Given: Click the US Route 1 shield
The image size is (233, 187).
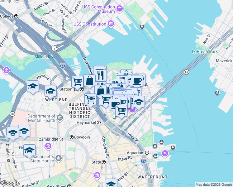Looking at the screenshot, I should [x=55, y=48].
